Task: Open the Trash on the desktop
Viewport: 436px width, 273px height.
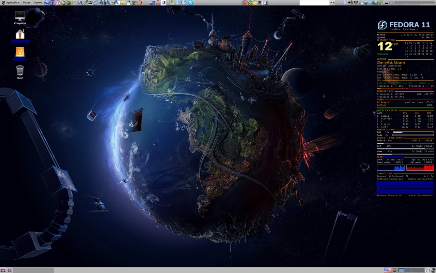Action: point(20,72)
